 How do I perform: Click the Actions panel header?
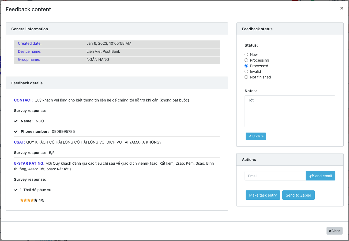click(290, 160)
